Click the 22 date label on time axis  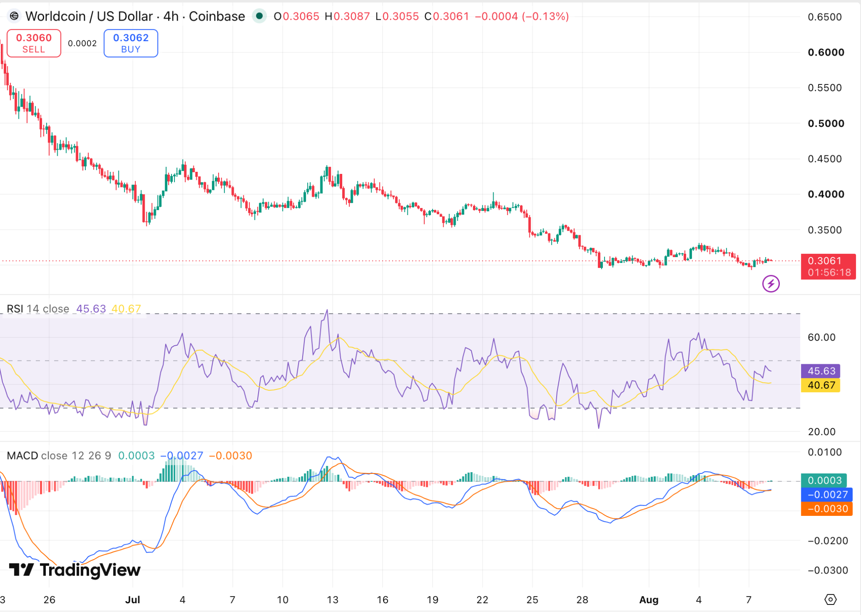(482, 599)
